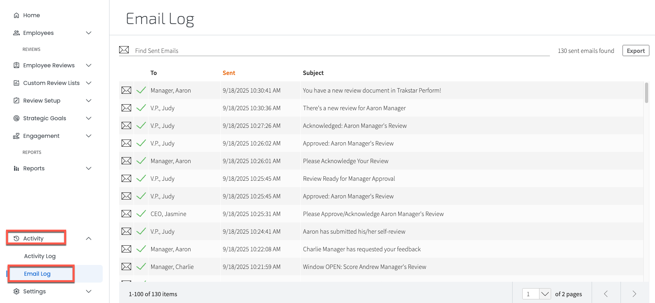Viewport: 655px width, 303px height.
Task: Click green checkmark on 10:30:41 AM row
Action: 141,90
